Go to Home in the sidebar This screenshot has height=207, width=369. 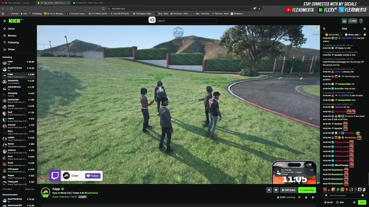click(x=18, y=29)
